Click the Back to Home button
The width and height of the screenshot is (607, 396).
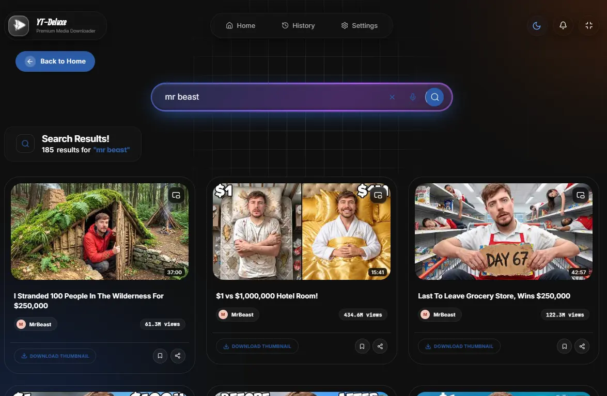tap(55, 61)
